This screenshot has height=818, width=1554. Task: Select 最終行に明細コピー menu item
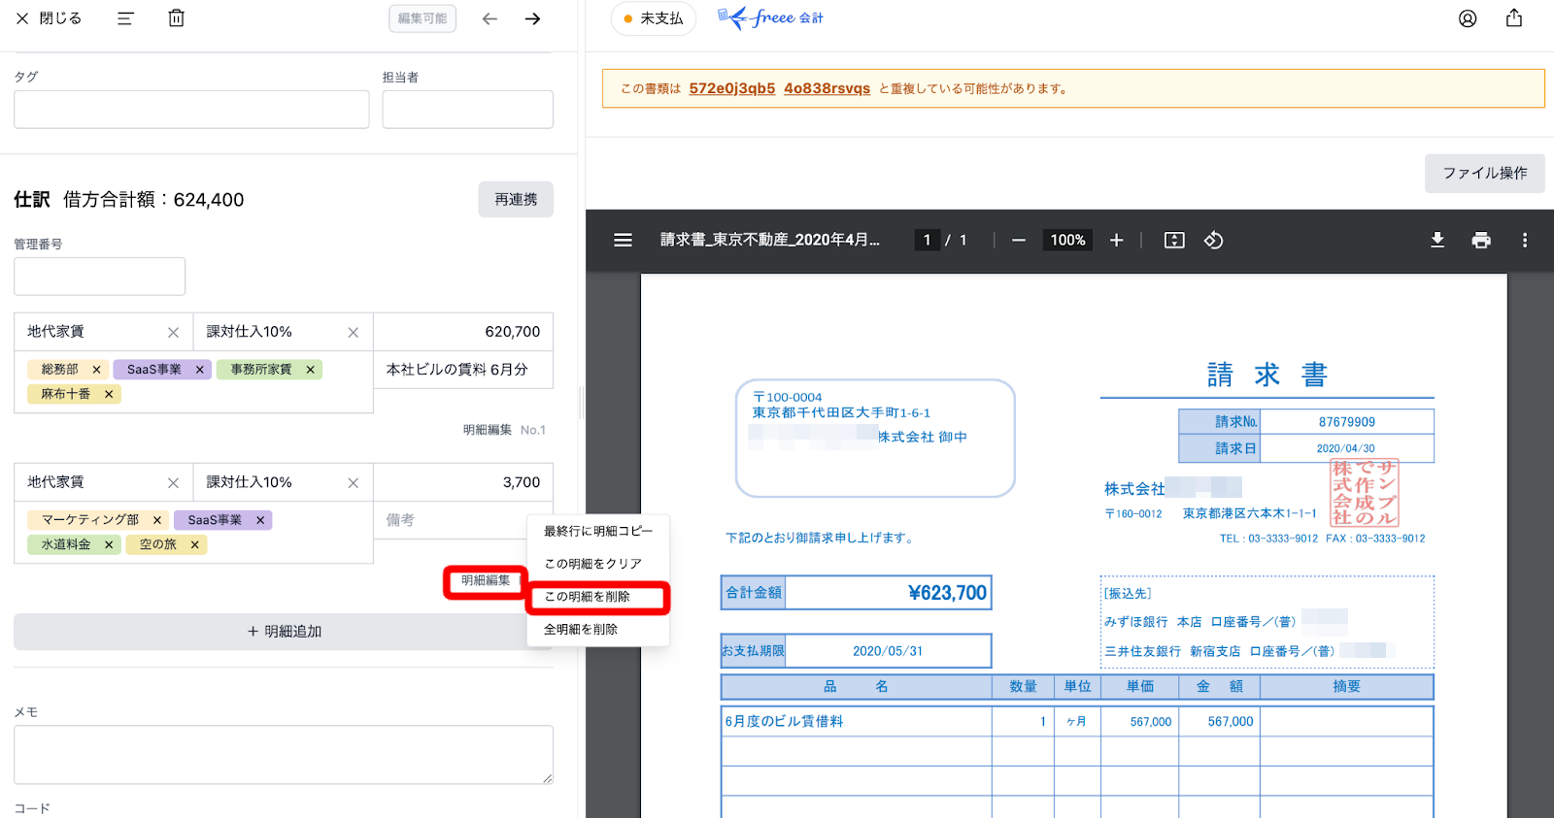tap(598, 531)
